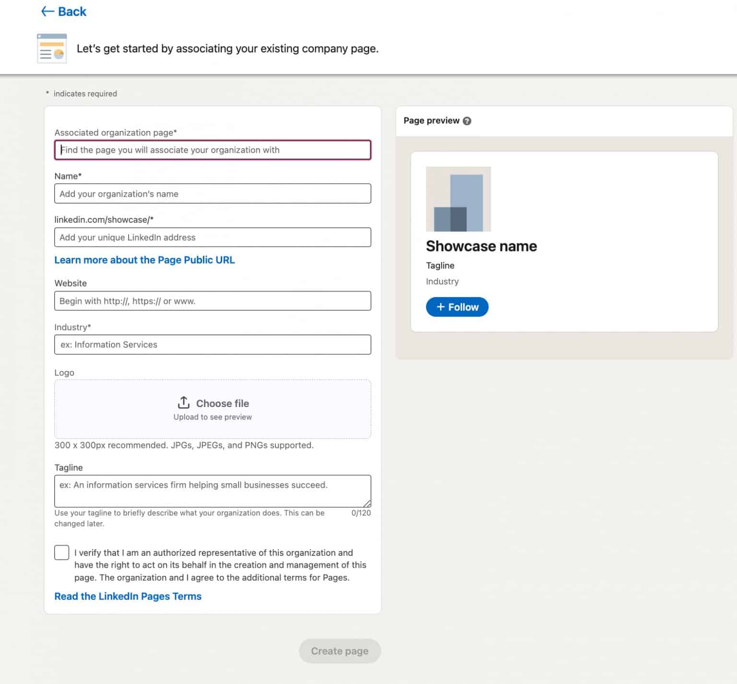Click the Industry input field
Image resolution: width=737 pixels, height=684 pixels.
coord(213,344)
